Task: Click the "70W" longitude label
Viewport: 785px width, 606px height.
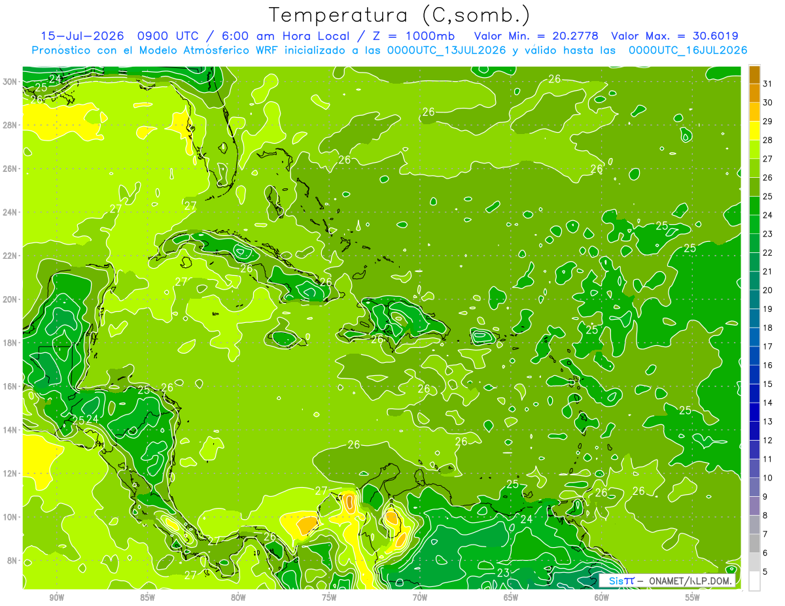Action: pos(420,598)
